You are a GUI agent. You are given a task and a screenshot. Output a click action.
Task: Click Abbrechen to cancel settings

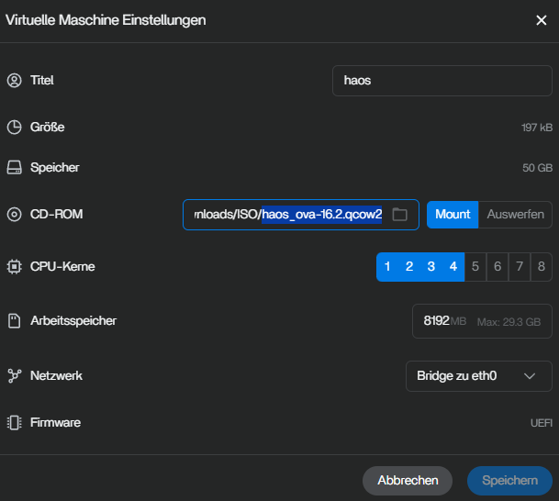[x=408, y=480]
